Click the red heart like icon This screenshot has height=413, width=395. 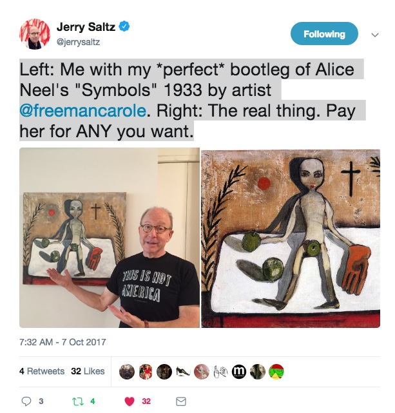tap(130, 401)
